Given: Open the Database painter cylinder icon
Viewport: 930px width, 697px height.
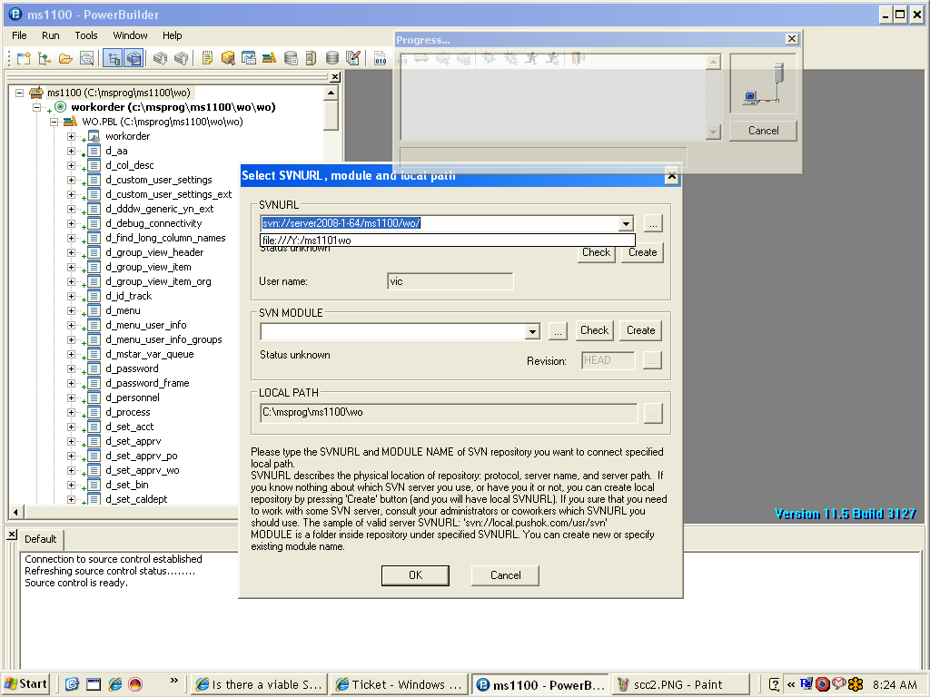Looking at the screenshot, I should 332,58.
